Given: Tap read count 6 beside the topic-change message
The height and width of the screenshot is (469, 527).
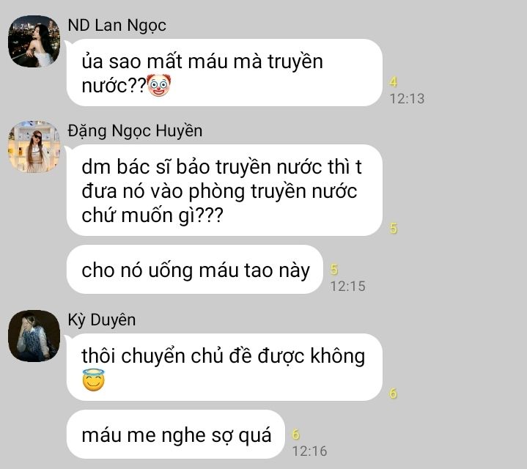Looking at the screenshot, I should pos(393,394).
